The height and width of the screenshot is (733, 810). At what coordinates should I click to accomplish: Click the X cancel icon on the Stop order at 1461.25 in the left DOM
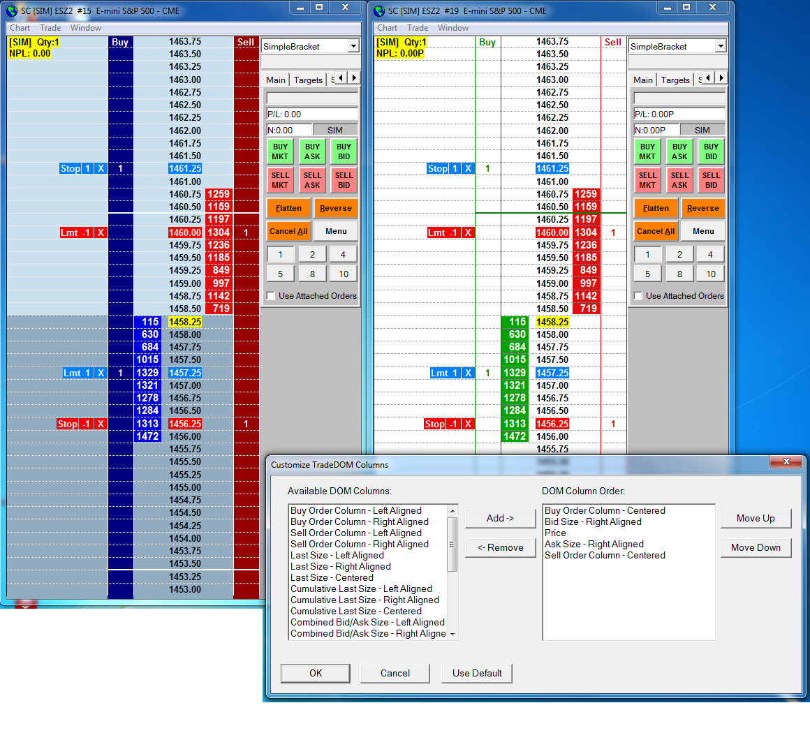click(x=101, y=169)
